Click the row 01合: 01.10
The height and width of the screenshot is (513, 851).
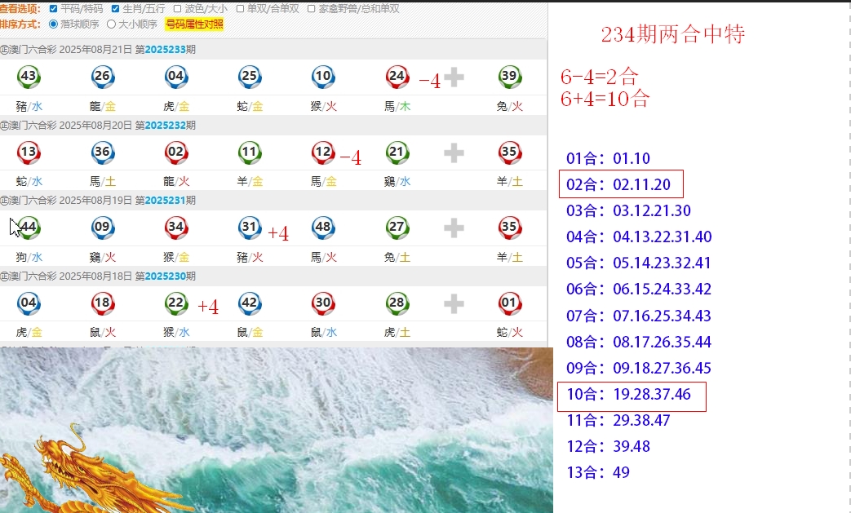608,158
